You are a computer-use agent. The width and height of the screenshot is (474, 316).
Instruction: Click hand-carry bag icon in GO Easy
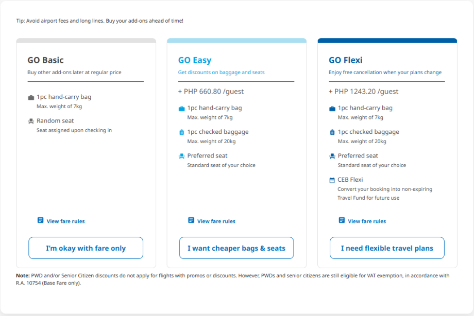(181, 109)
